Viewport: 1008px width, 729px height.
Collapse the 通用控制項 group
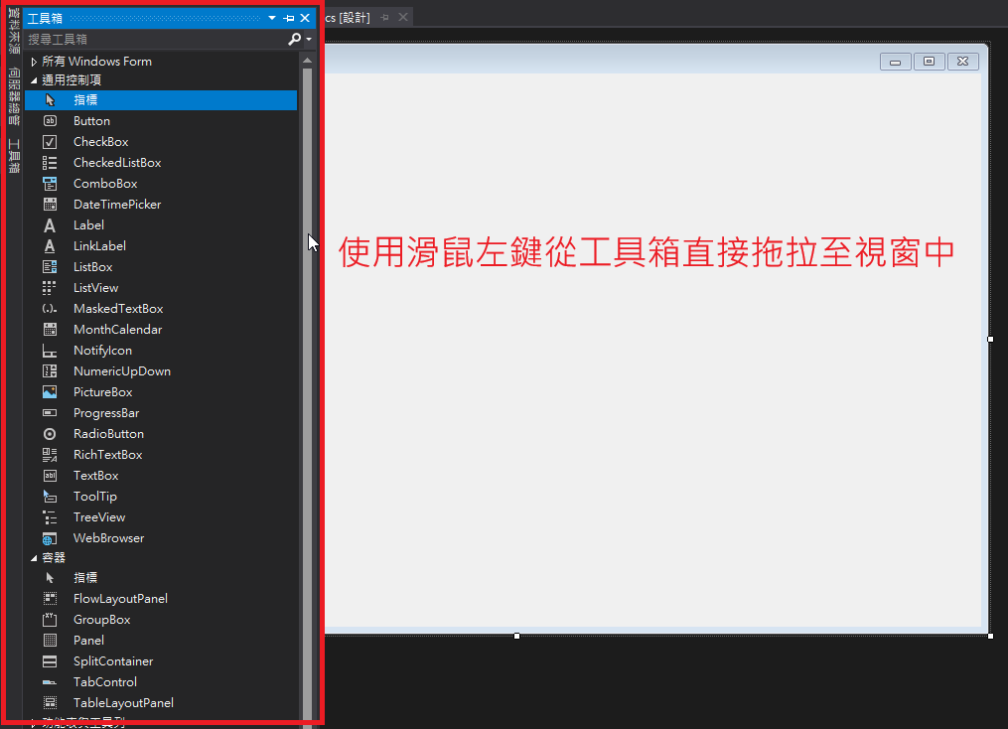pos(34,80)
